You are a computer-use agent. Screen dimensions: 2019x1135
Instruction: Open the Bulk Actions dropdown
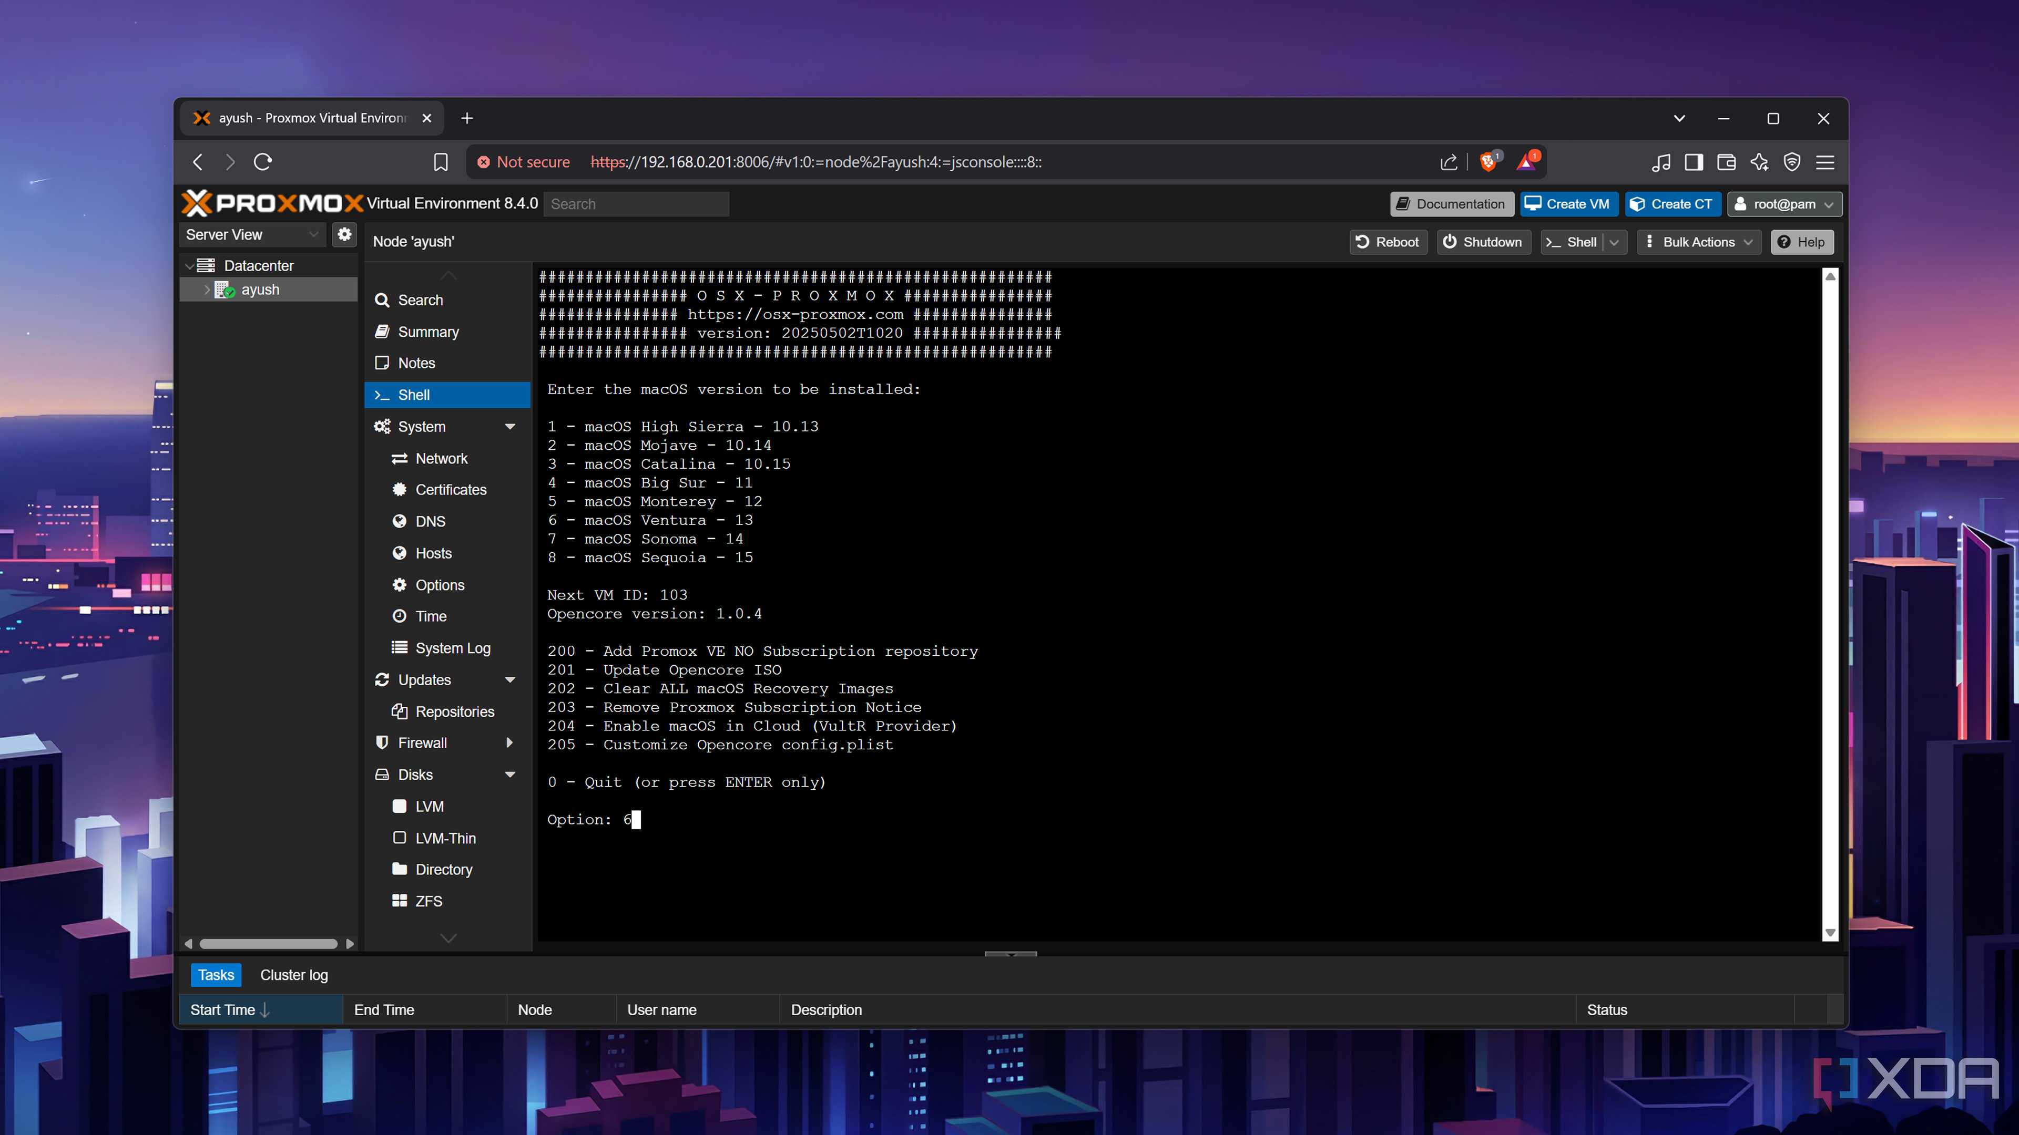coord(1698,242)
